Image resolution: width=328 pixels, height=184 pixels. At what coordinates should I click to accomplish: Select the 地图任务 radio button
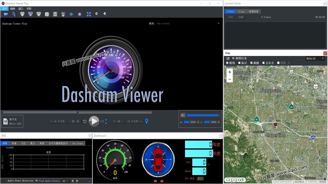[233, 58]
